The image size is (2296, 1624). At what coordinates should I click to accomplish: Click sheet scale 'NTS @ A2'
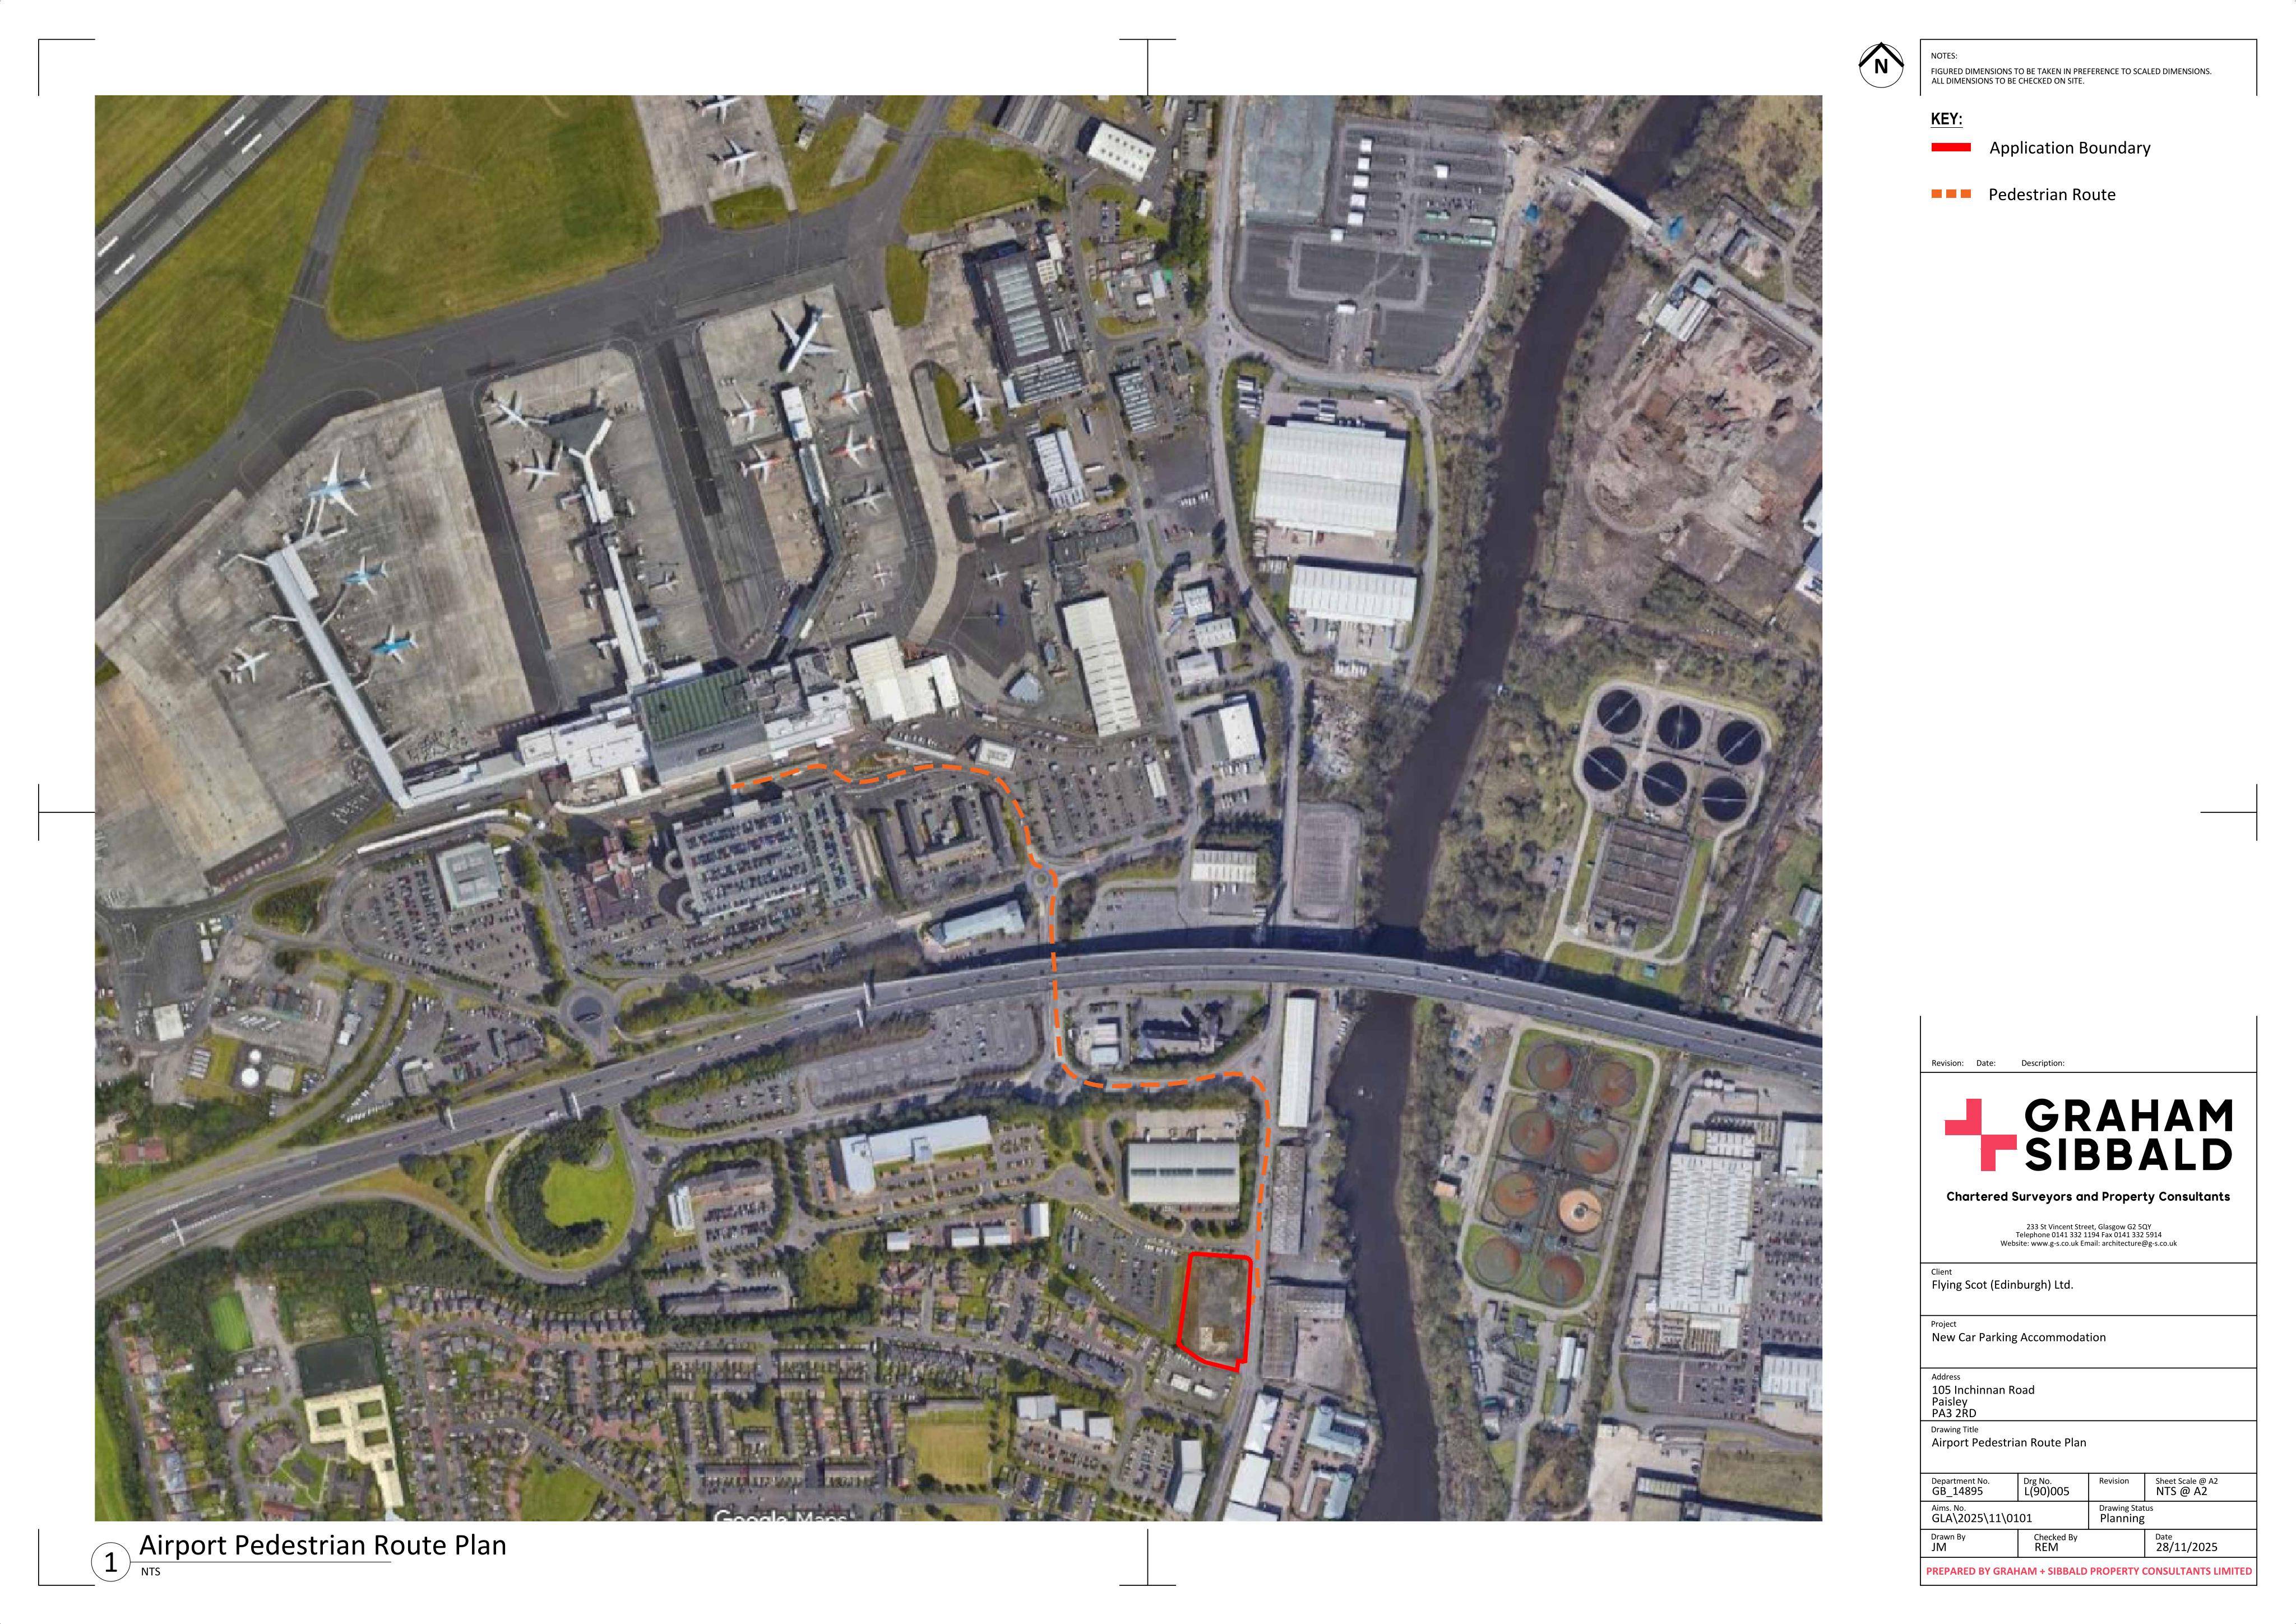coord(2181,1491)
